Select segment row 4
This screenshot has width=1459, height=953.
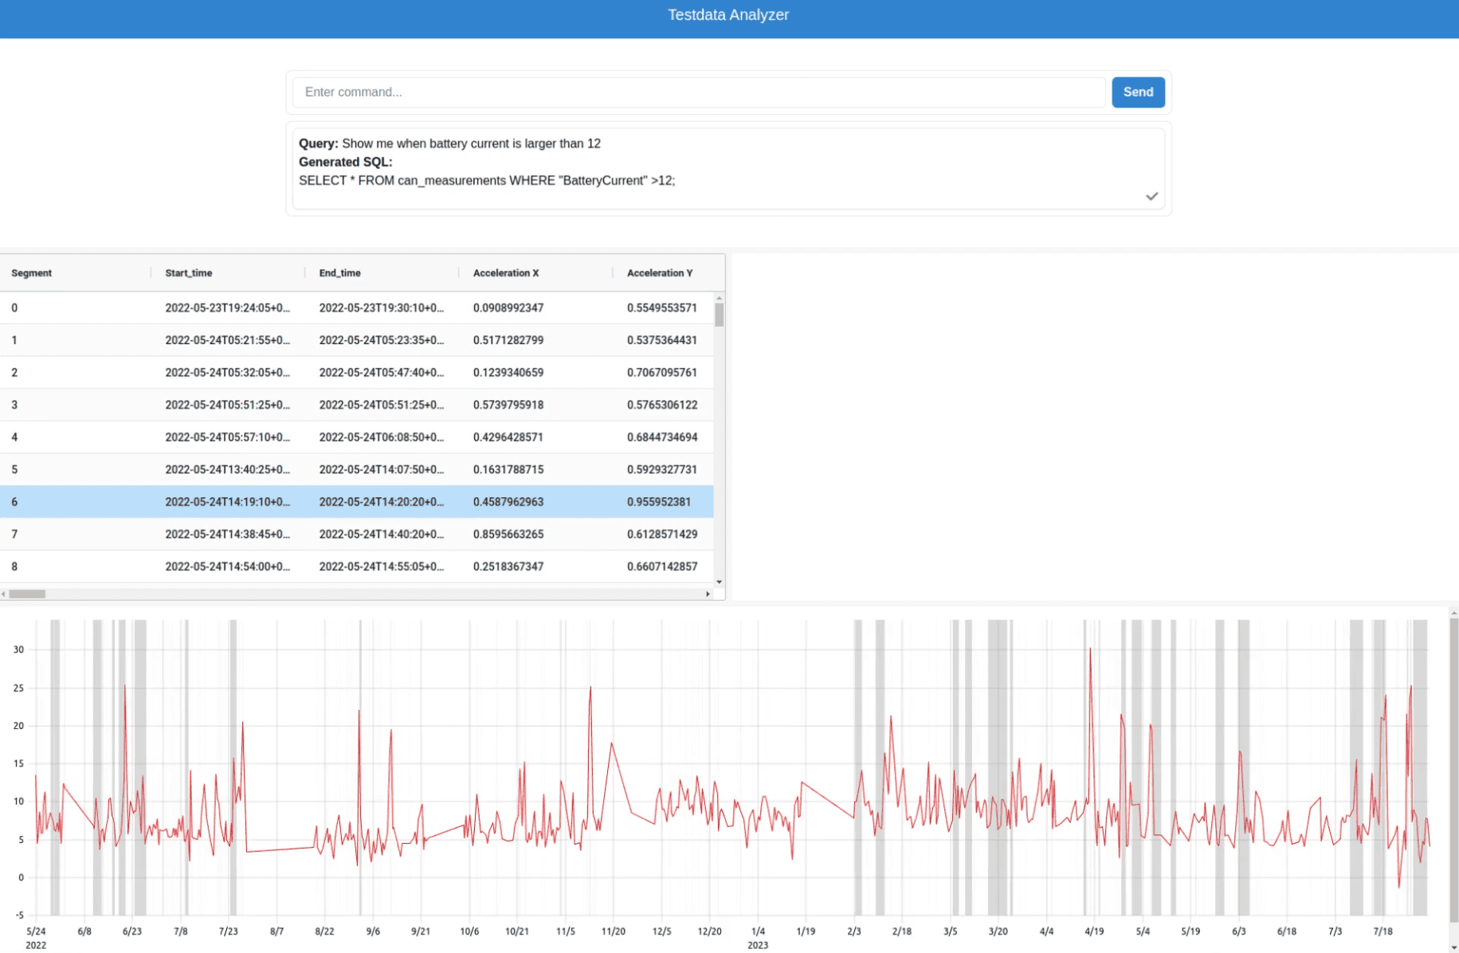click(x=357, y=437)
